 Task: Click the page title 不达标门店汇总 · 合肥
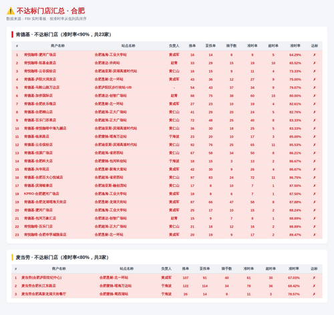(51, 11)
